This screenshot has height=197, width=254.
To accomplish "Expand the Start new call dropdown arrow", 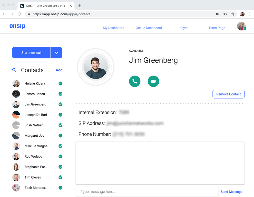I will pos(56,53).
